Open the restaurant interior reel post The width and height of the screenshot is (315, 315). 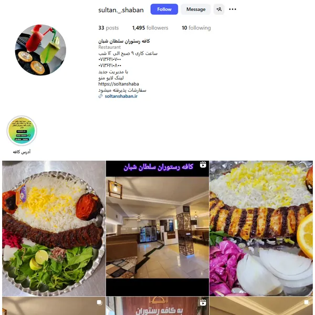pyautogui.click(x=157, y=228)
